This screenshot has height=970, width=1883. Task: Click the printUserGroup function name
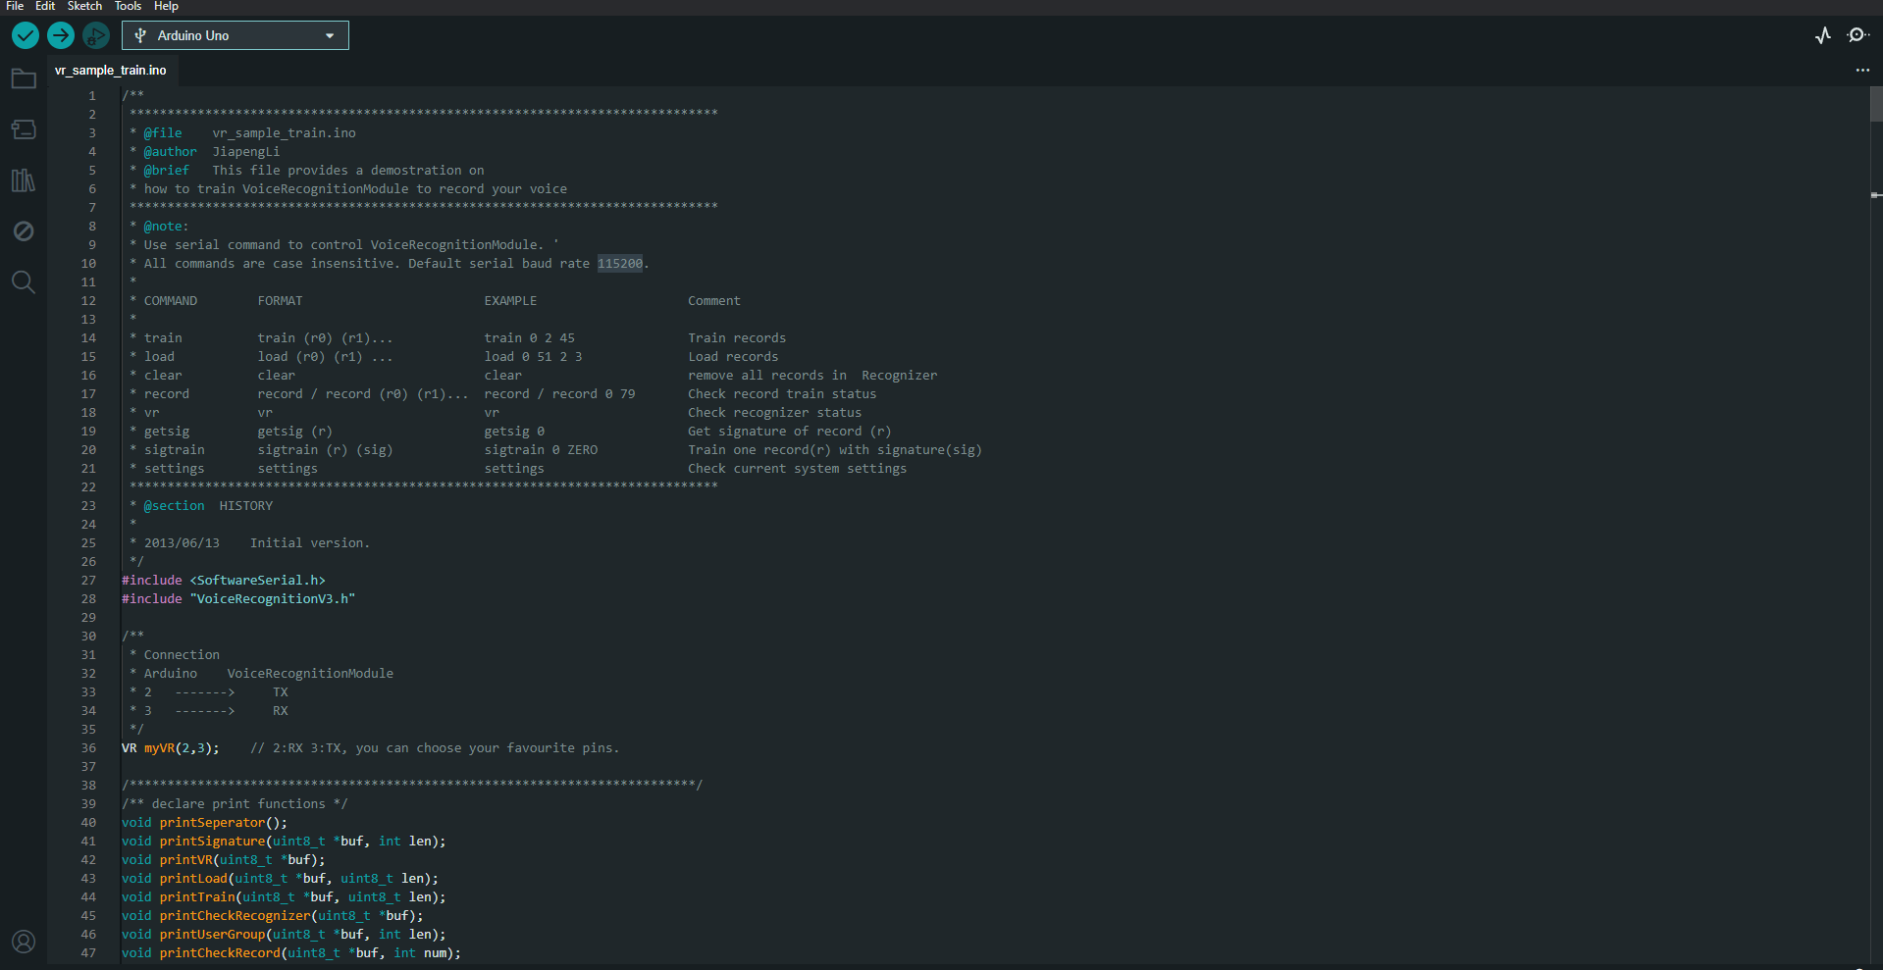click(212, 935)
